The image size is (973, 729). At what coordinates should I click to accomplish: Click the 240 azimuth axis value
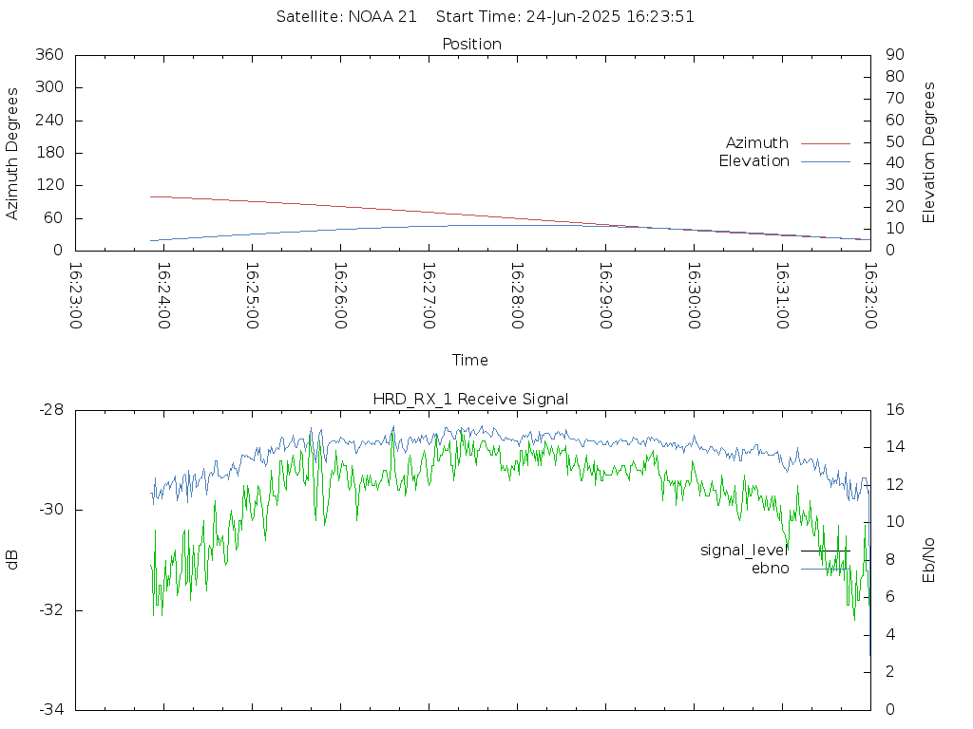click(x=49, y=120)
